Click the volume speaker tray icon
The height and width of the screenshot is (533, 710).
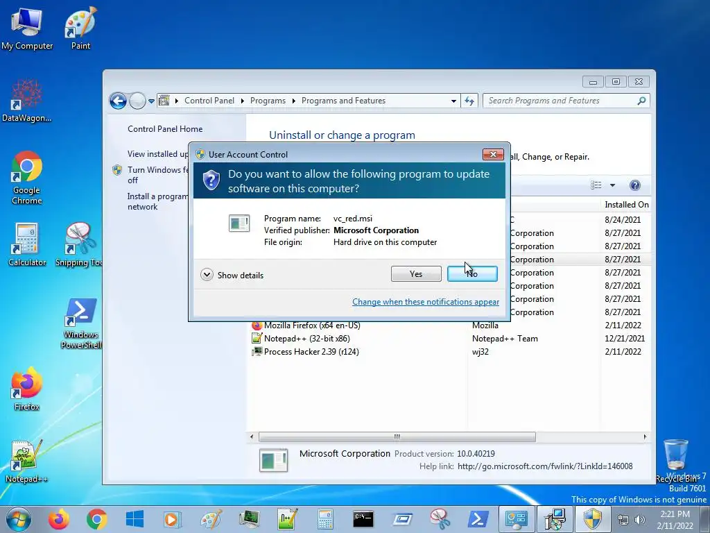coord(640,520)
